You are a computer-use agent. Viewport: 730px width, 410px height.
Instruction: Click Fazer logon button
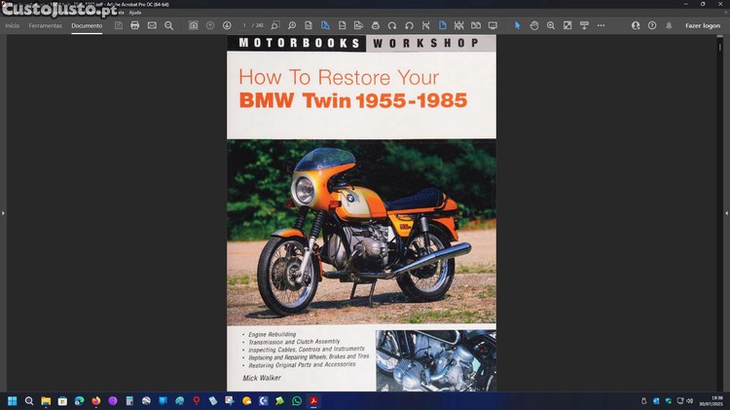pyautogui.click(x=702, y=25)
